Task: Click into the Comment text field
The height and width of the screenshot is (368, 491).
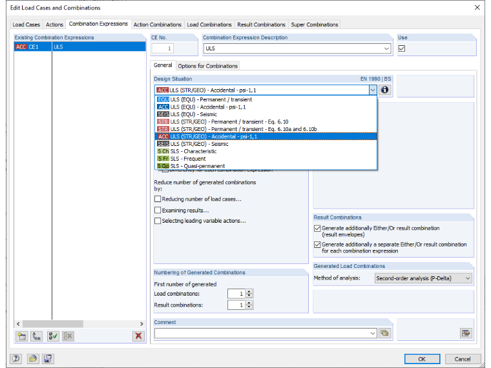Action: (x=262, y=333)
